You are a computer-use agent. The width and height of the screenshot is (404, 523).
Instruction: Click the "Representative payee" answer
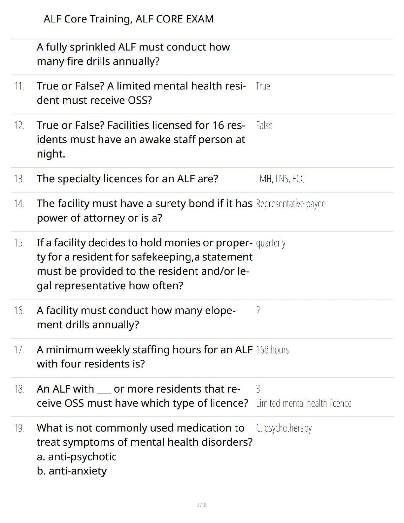click(x=290, y=204)
